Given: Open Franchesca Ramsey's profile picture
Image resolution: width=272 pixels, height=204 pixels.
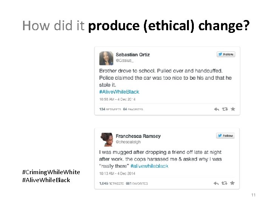Looking at the screenshot, I should pyautogui.click(x=106, y=139).
